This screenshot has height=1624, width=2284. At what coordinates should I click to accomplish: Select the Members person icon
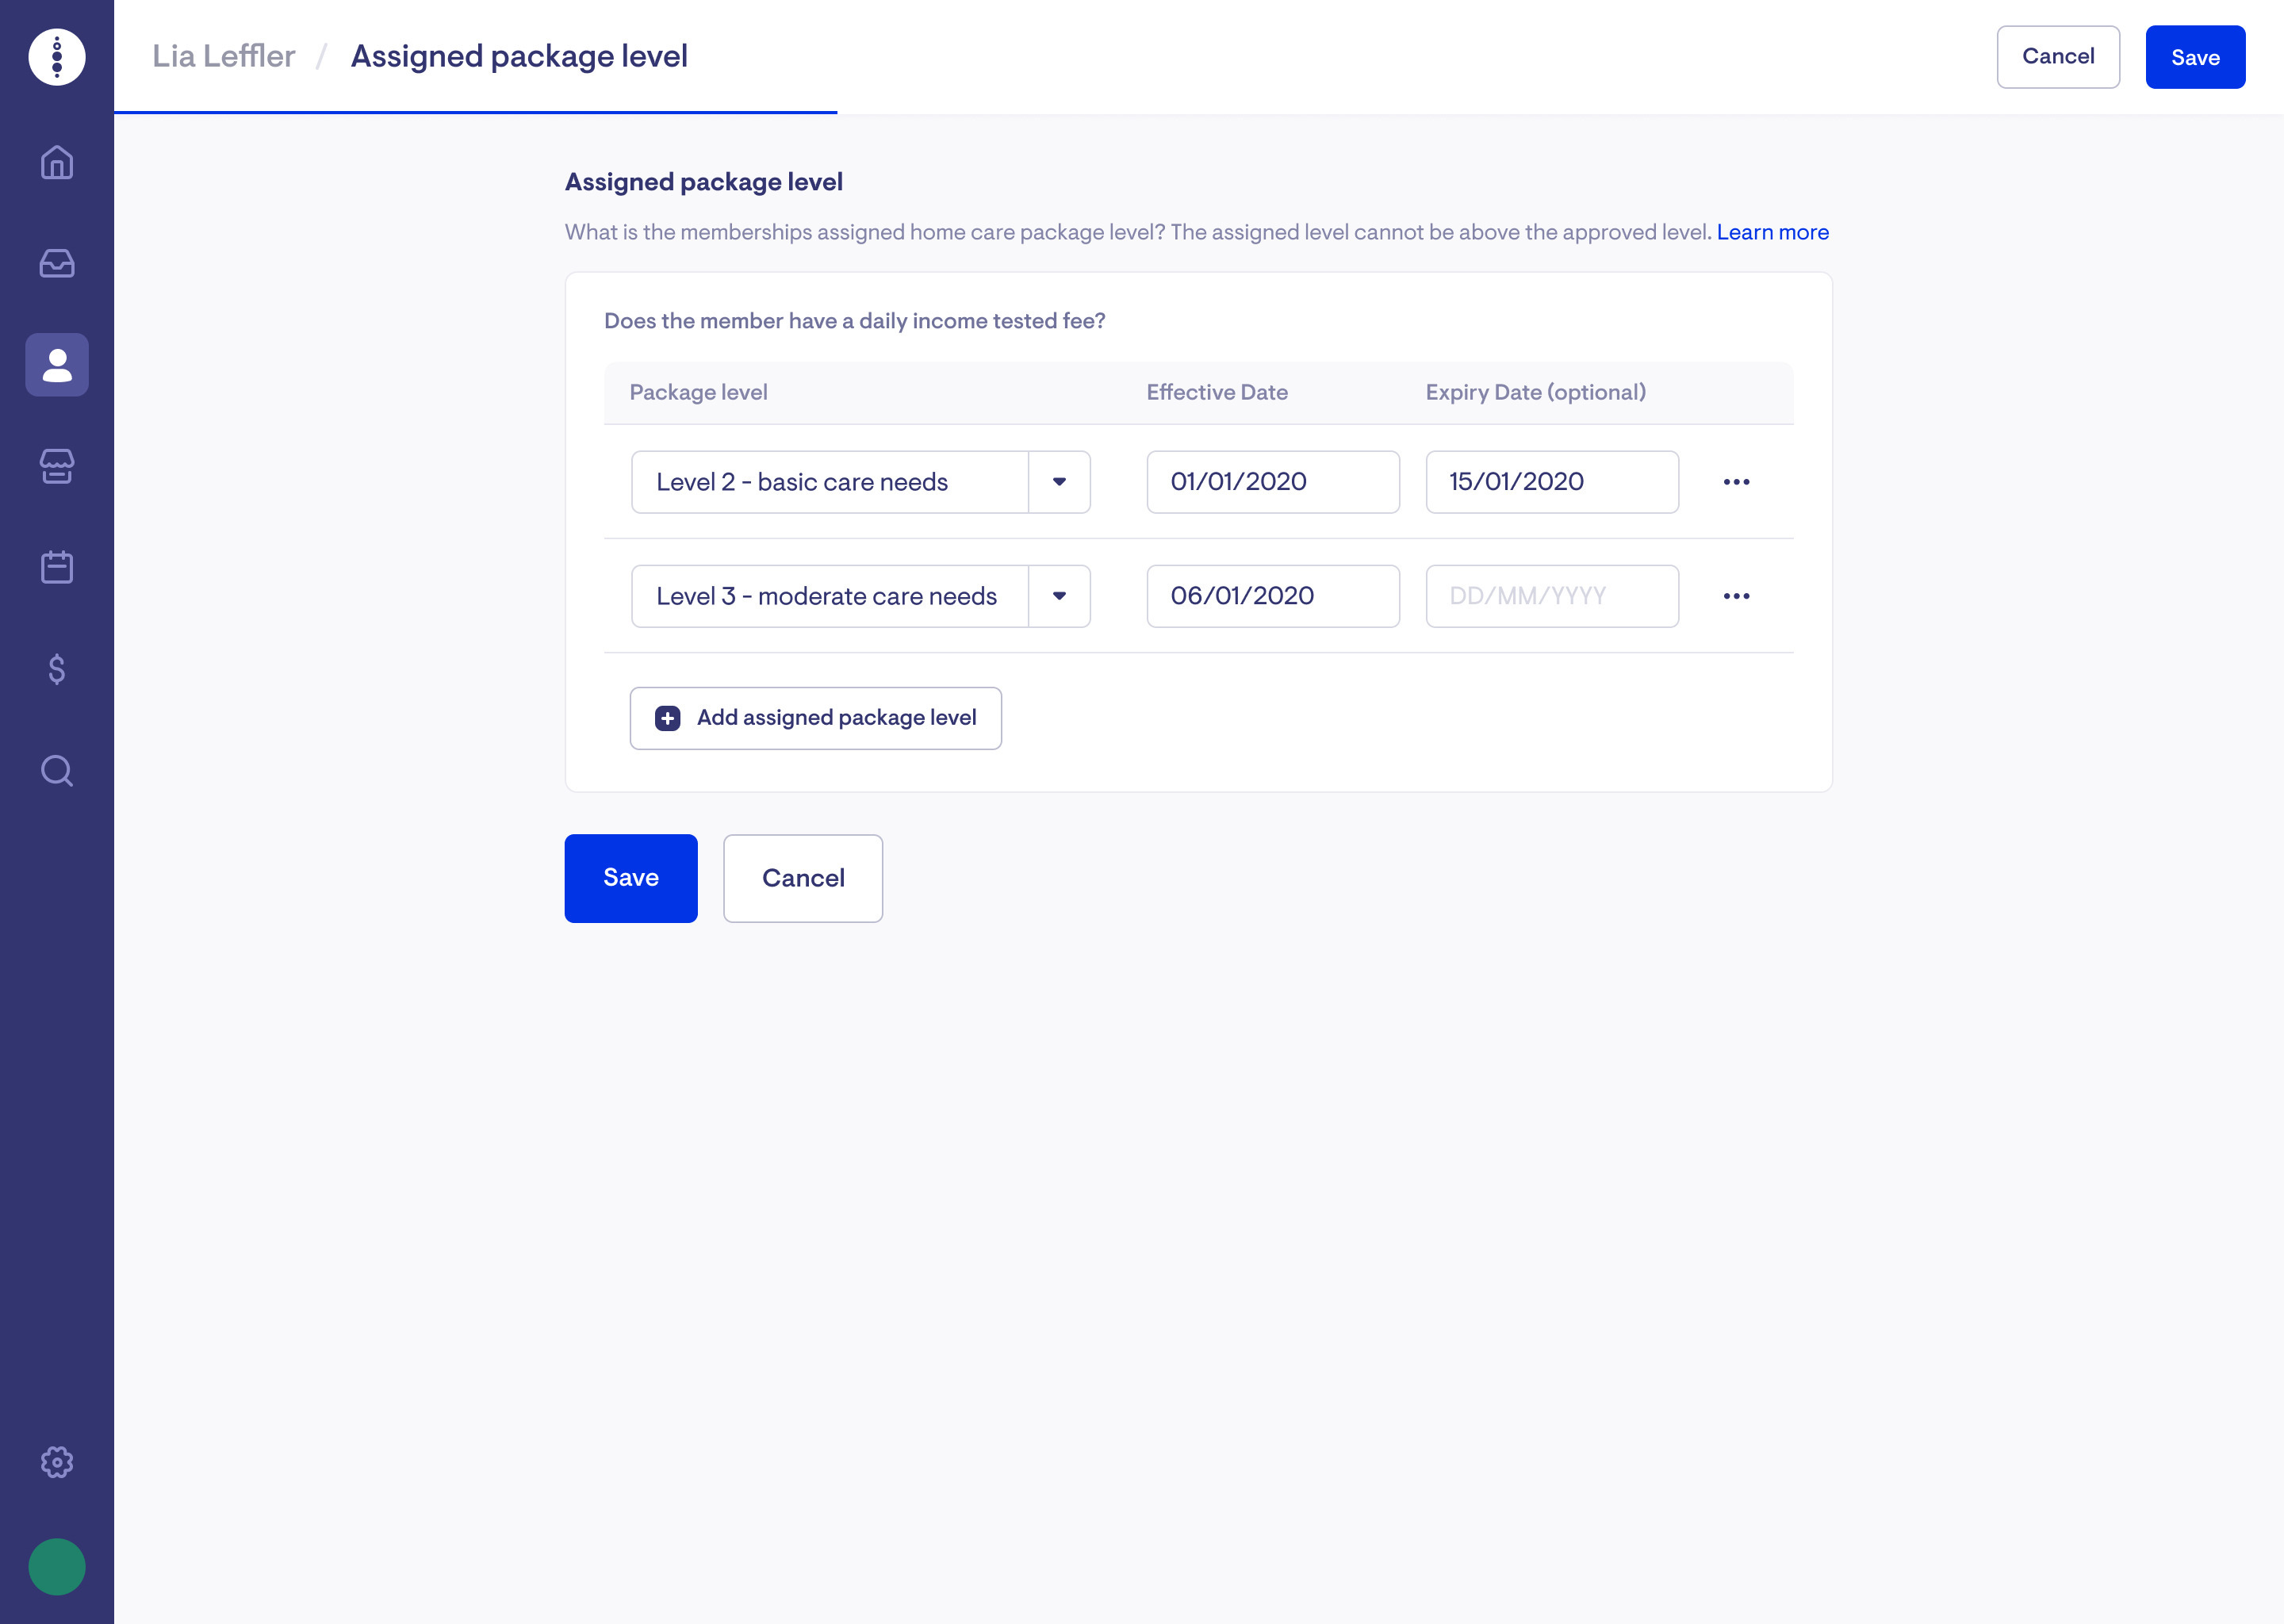[x=57, y=365]
